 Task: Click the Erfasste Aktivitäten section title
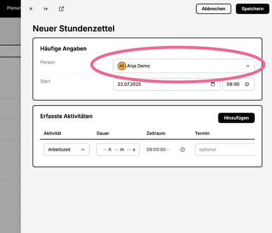click(66, 116)
